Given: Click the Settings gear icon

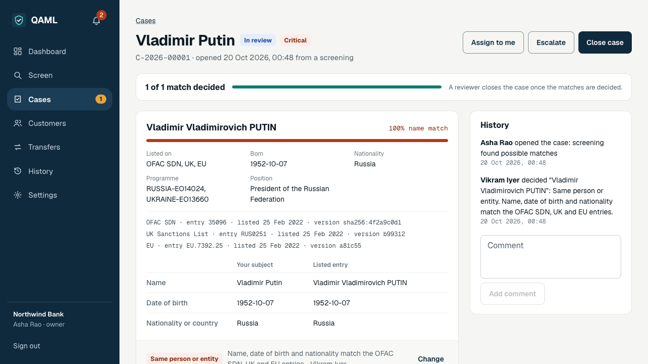Looking at the screenshot, I should [18, 195].
